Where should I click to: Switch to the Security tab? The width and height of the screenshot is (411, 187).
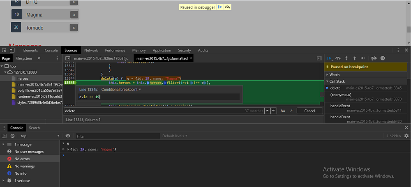pyautogui.click(x=184, y=51)
